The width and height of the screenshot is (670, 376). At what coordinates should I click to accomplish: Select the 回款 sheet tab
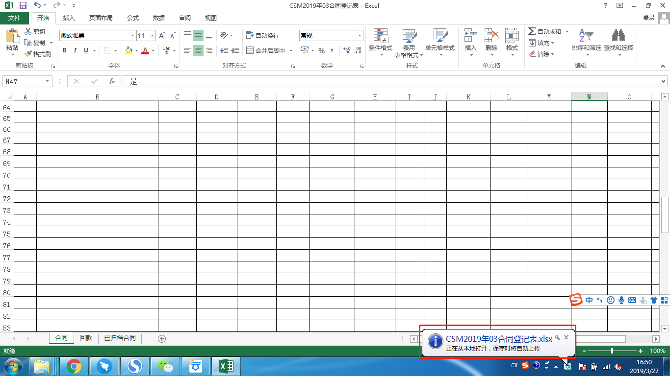(x=86, y=338)
